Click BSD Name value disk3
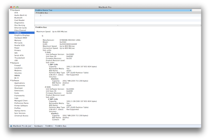This screenshot has height=140, width=210. pos(69,71)
